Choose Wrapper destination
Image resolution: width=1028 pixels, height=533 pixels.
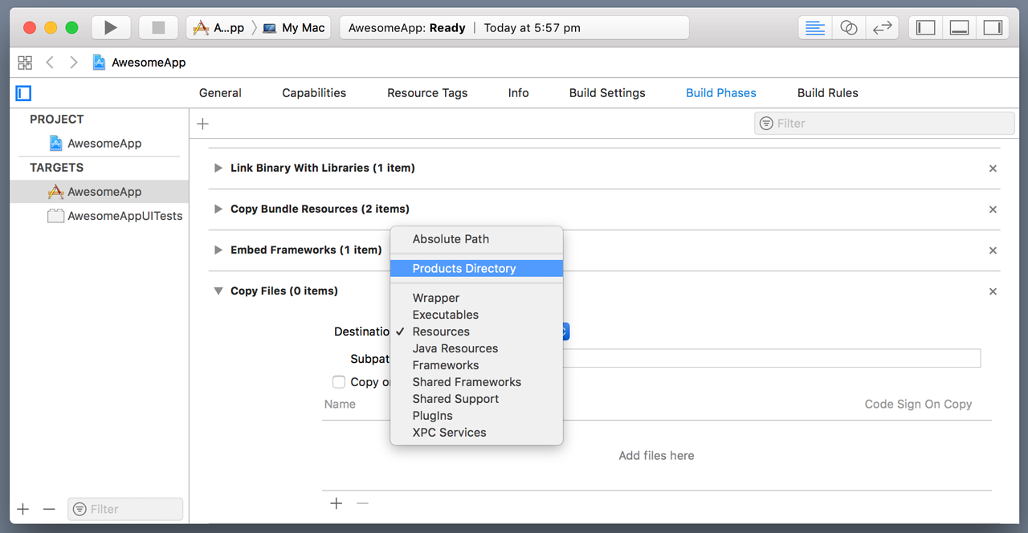[476, 298]
